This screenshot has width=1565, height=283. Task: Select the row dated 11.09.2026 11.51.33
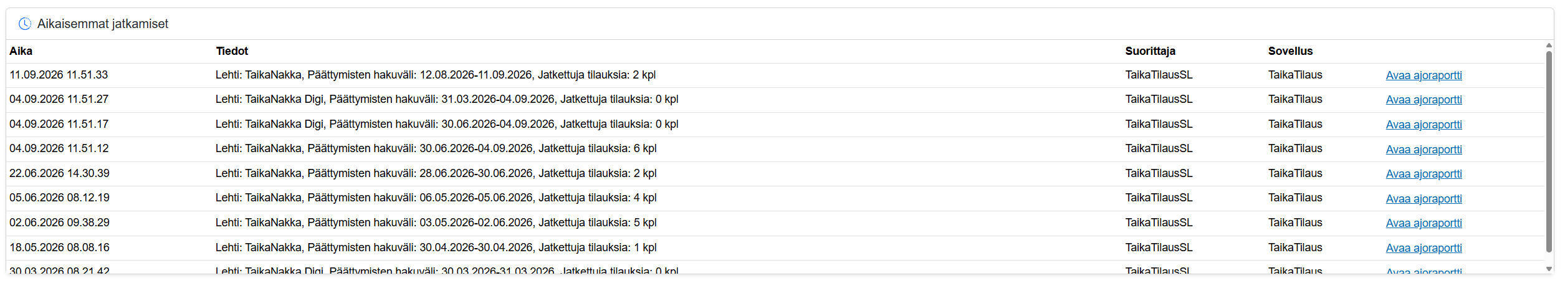pyautogui.click(x=775, y=75)
